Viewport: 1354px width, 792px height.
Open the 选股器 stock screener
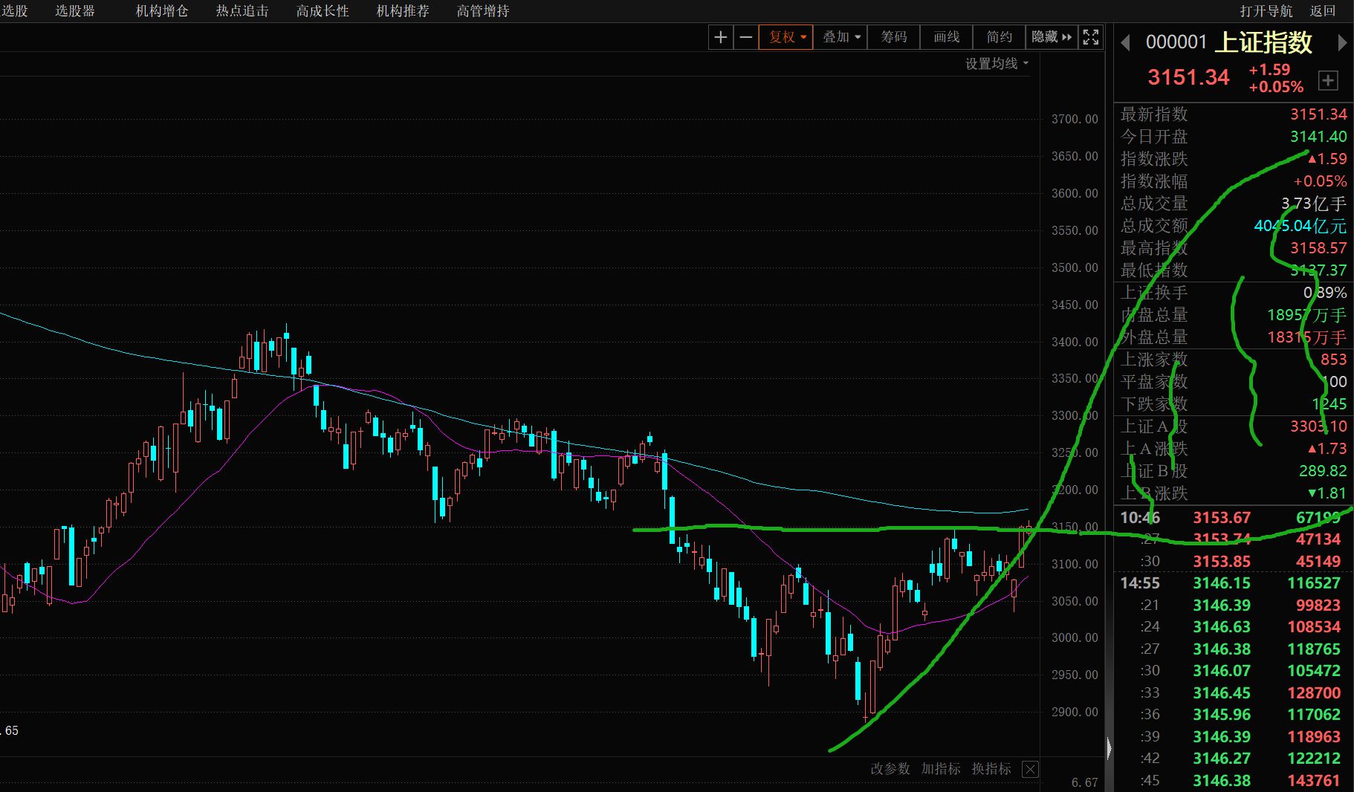[x=75, y=11]
